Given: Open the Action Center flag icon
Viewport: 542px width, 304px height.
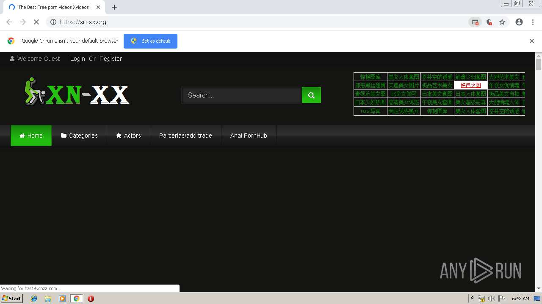Looking at the screenshot, I should click(502, 299).
